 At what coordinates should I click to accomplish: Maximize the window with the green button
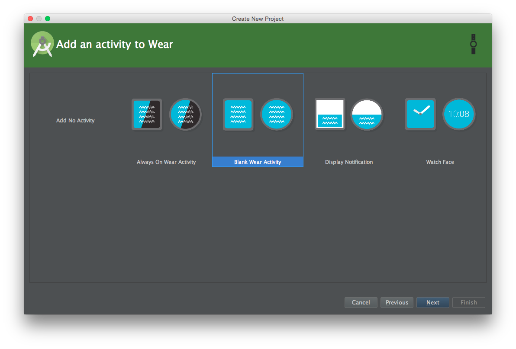(48, 19)
